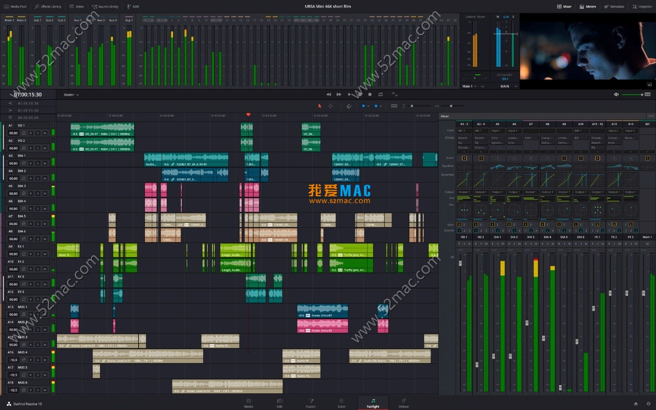Screen dimensions: 656x410
Task: Toggle the Mixer panel button
Action: coord(564,6)
